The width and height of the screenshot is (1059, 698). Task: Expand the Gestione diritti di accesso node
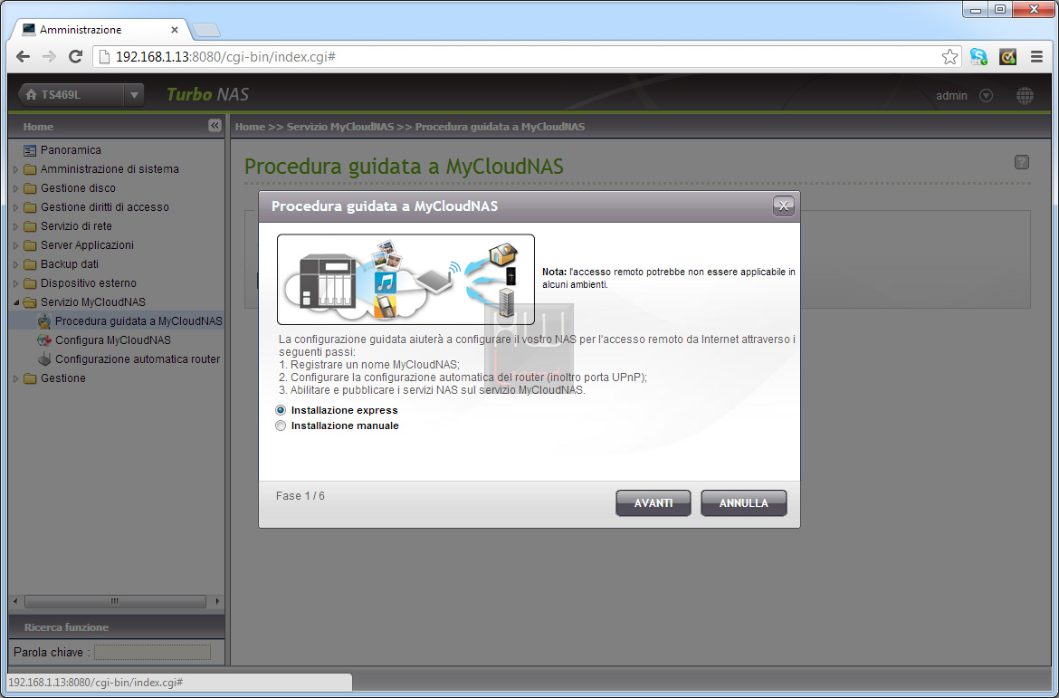(x=16, y=207)
